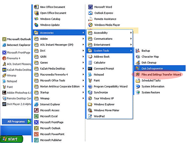The width and height of the screenshot is (191, 143).
Task: Click the Windows Media Player icon
Action: tap(90, 25)
